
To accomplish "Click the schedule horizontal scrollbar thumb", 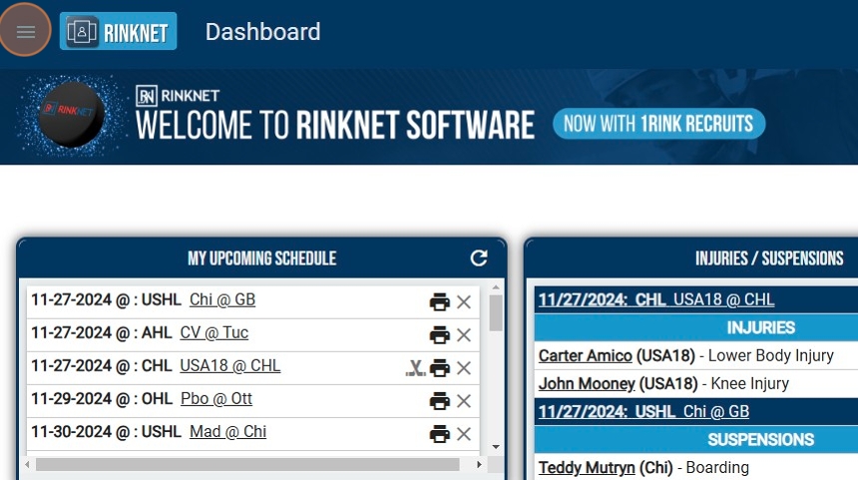I will point(247,465).
